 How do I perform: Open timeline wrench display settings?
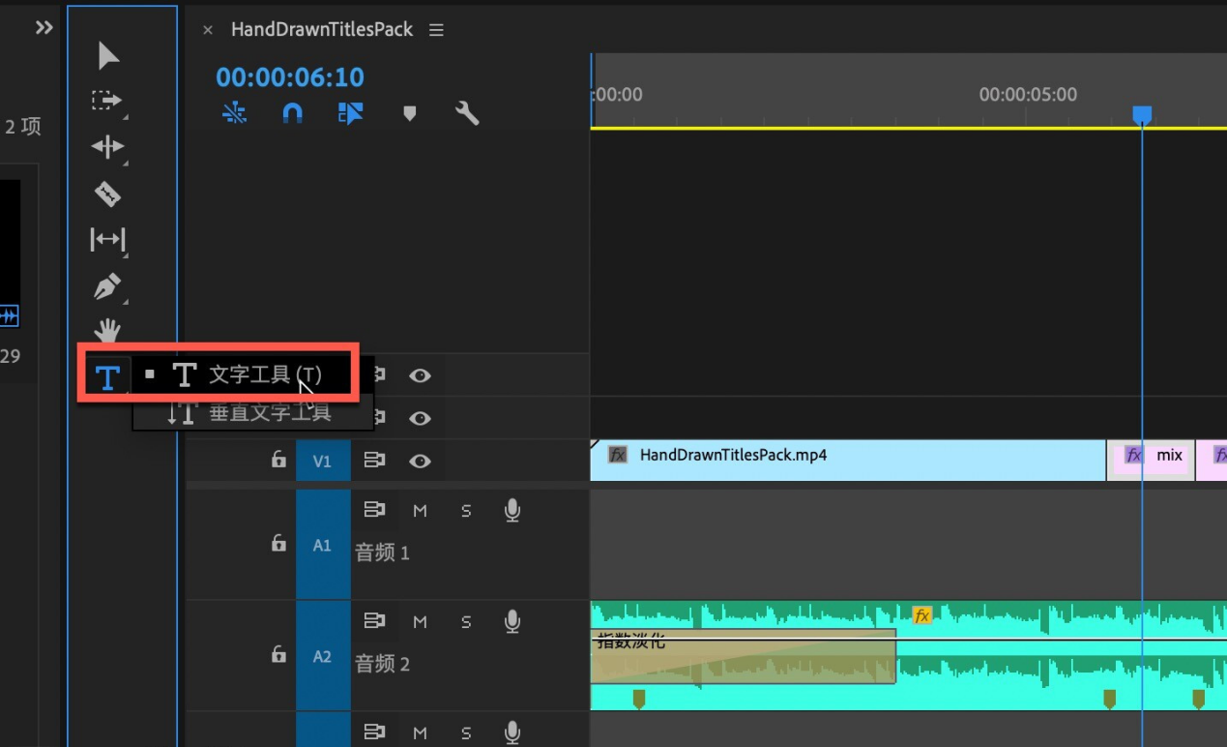coord(467,114)
